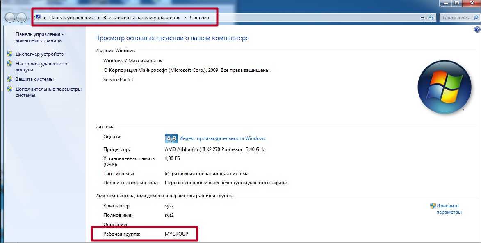This screenshot has height=243, width=481.
Task: Click the shield icon beside Защита системы
Action: 9,79
